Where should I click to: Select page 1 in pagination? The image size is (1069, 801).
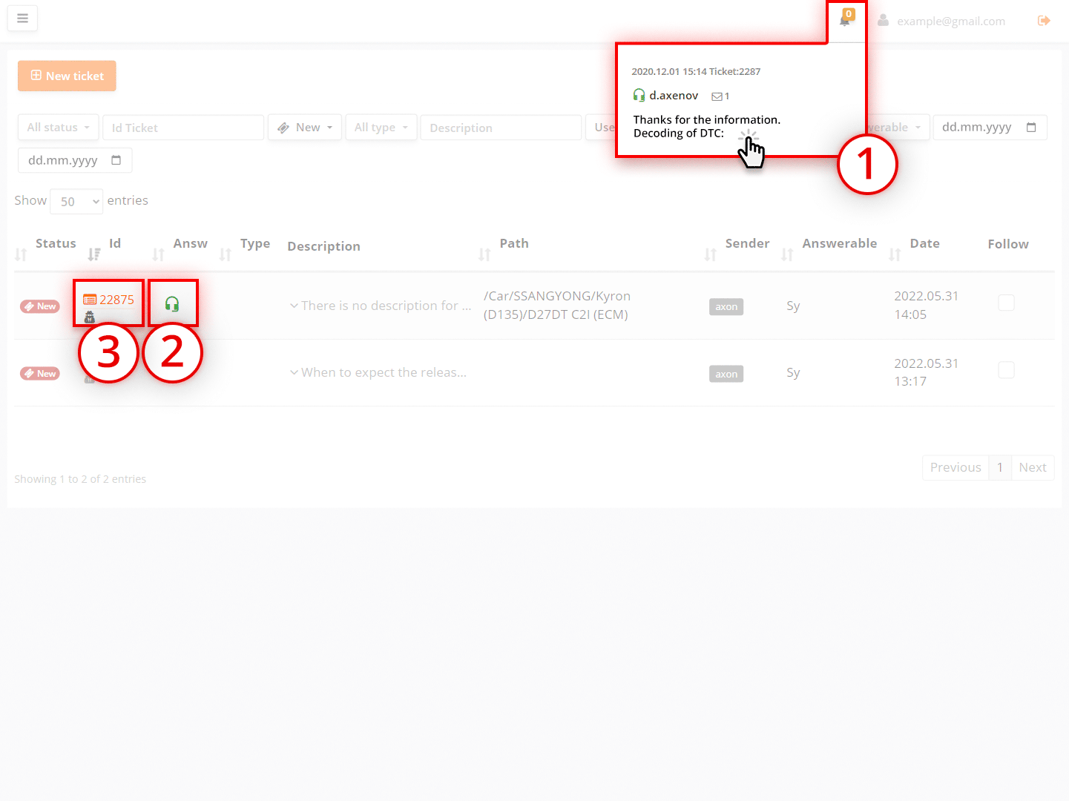pos(999,467)
